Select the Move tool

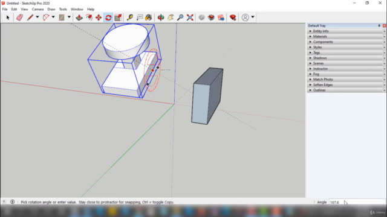pos(99,17)
